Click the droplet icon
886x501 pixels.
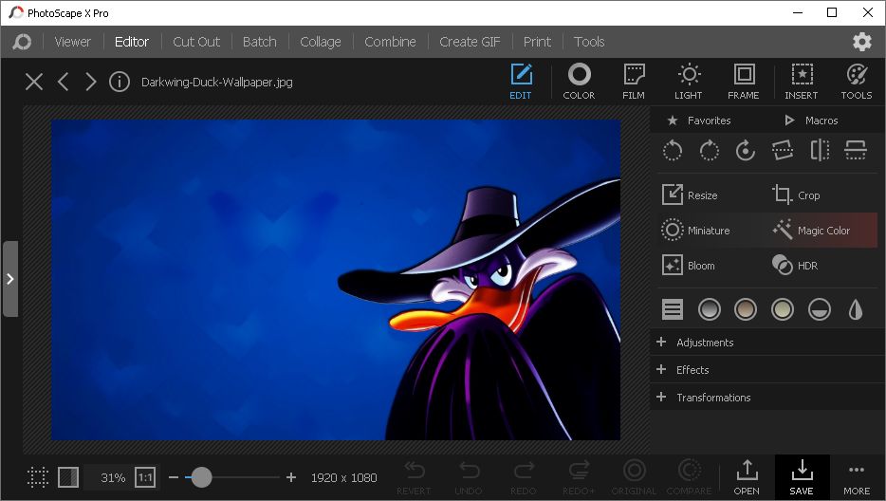856,309
